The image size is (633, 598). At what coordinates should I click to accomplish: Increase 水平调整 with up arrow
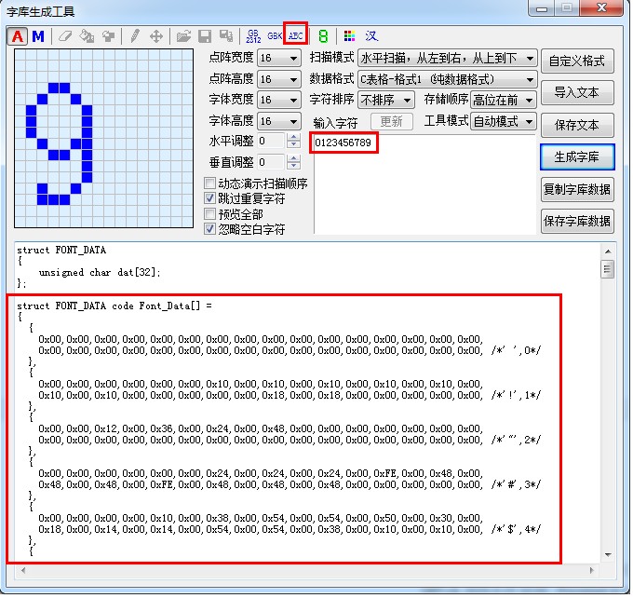coord(293,137)
